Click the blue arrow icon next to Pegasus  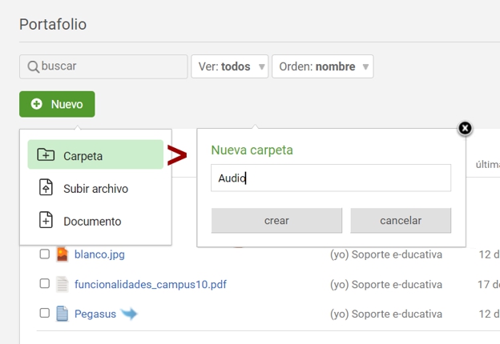(128, 314)
